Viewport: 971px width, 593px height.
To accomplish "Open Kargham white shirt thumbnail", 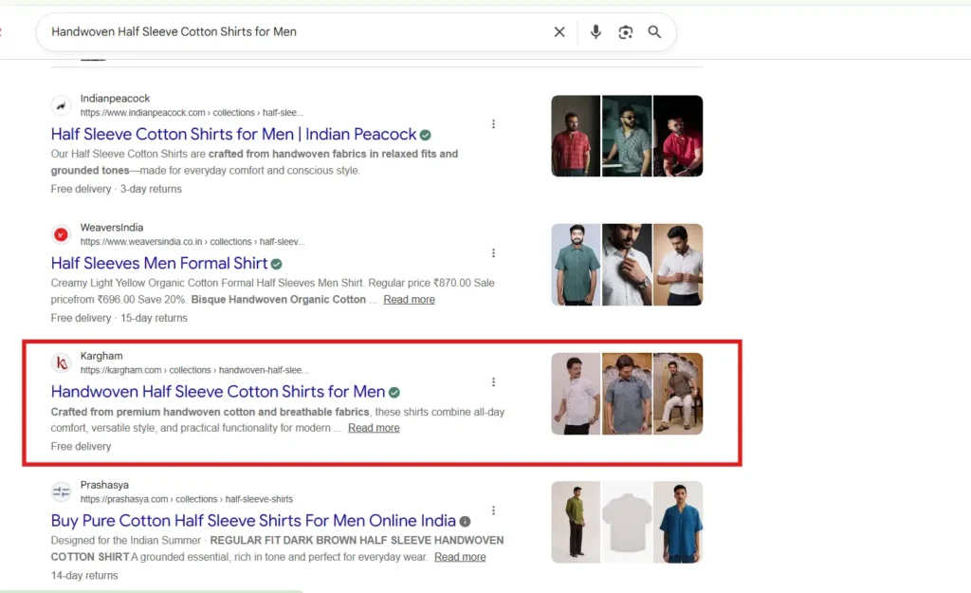I will [576, 394].
